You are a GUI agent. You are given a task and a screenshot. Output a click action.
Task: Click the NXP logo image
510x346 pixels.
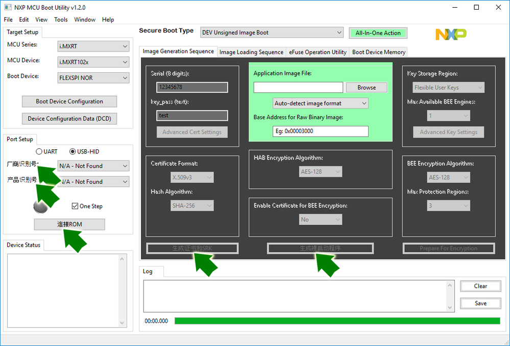pos(451,34)
